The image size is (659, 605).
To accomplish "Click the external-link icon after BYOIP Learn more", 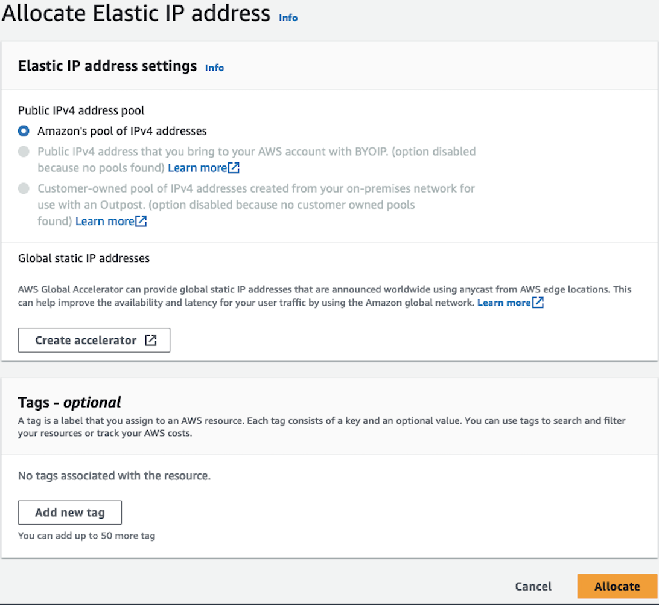I will 234,168.
